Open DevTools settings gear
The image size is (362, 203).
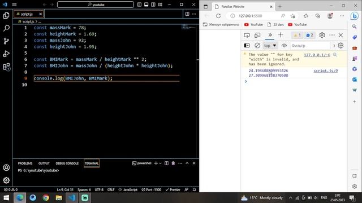coord(322,35)
